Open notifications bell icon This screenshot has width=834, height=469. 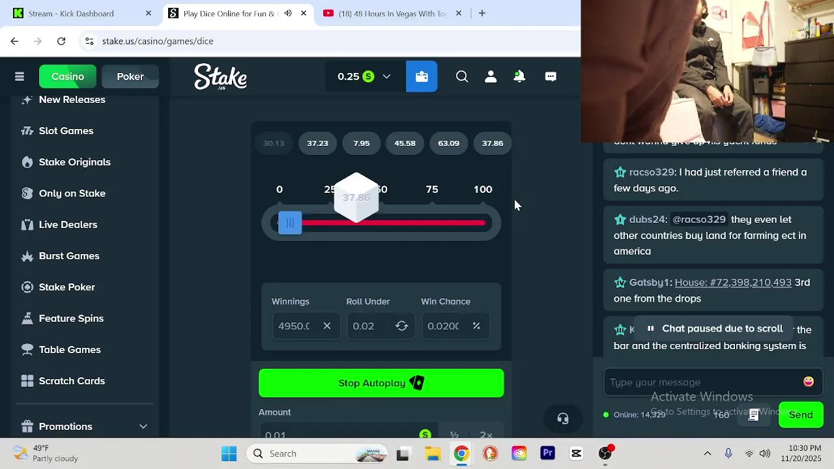[x=519, y=77]
